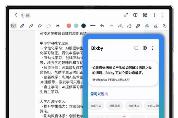Place cursor on the 智能评估 bullet
Image resolution: width=178 pixels, height=118 pixels.
coord(62,68)
